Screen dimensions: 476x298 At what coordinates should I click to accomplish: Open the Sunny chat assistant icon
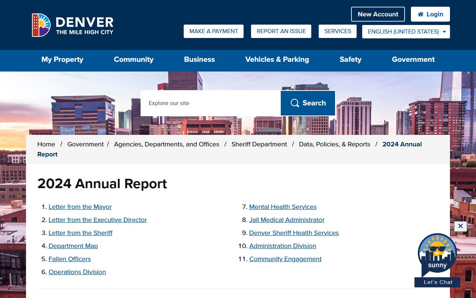[437, 255]
